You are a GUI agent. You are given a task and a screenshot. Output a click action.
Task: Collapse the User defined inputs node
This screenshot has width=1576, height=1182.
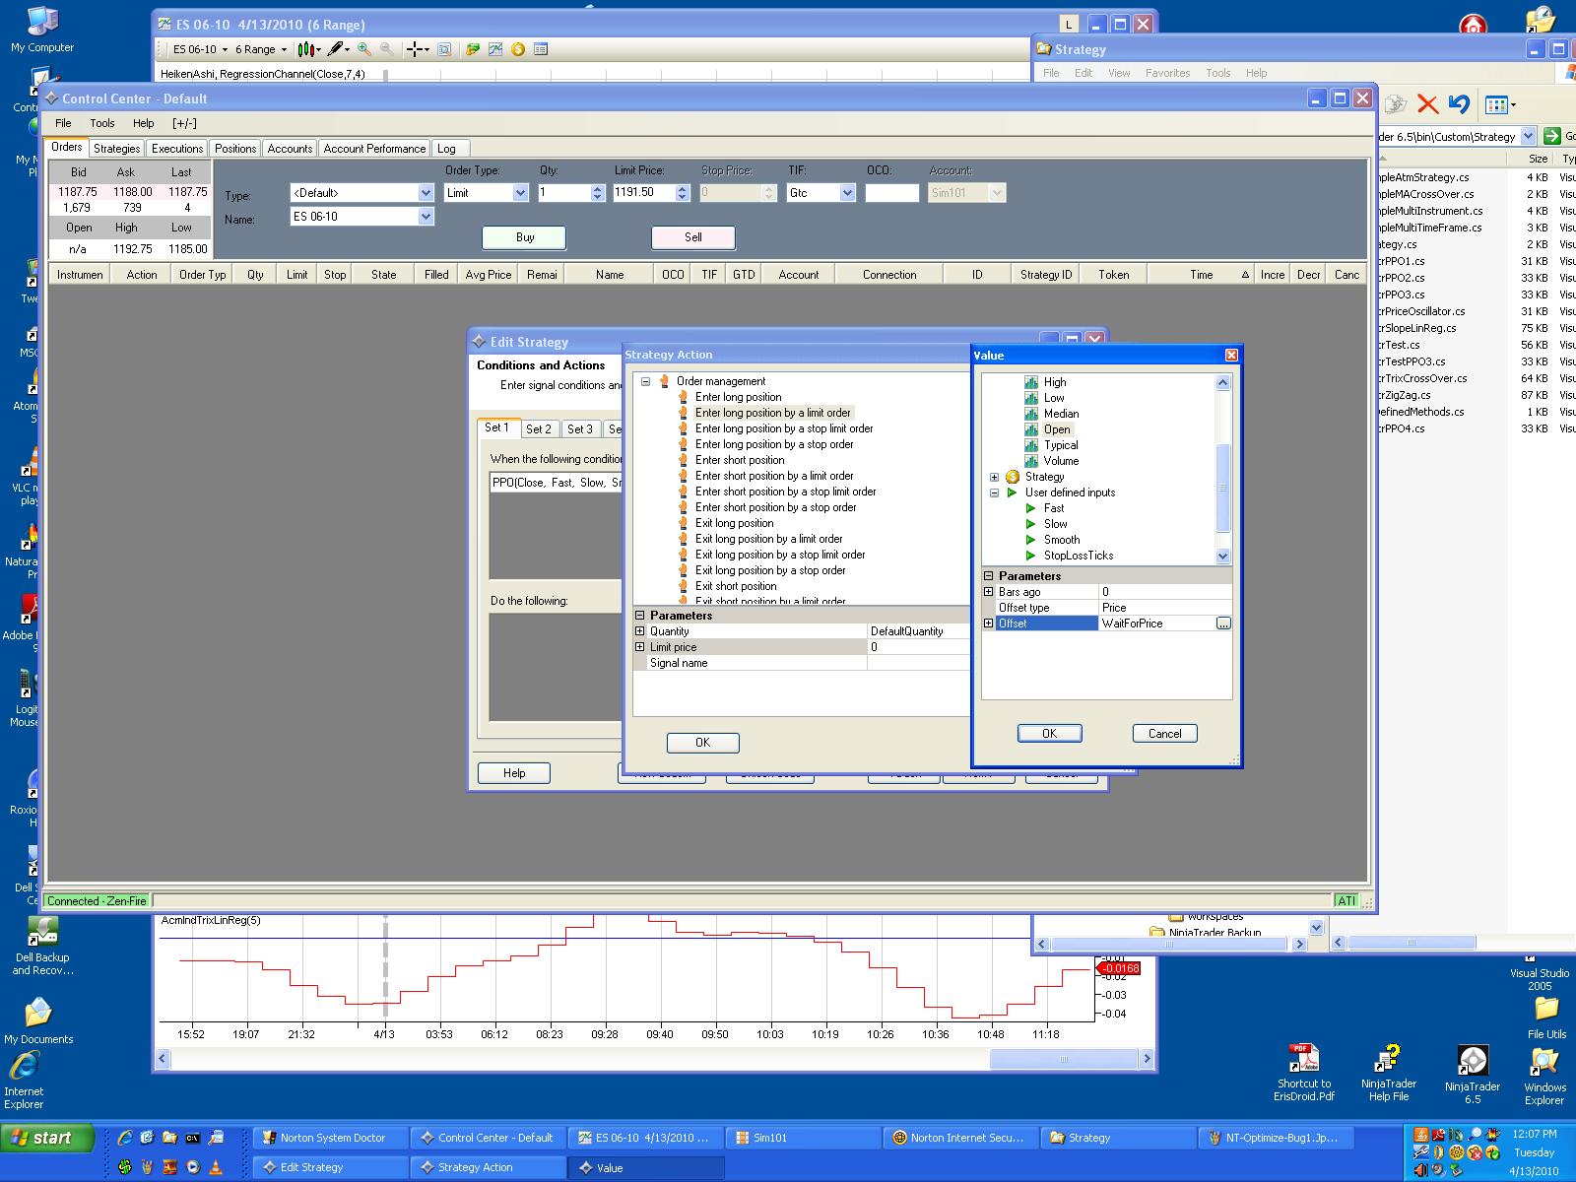coord(994,492)
